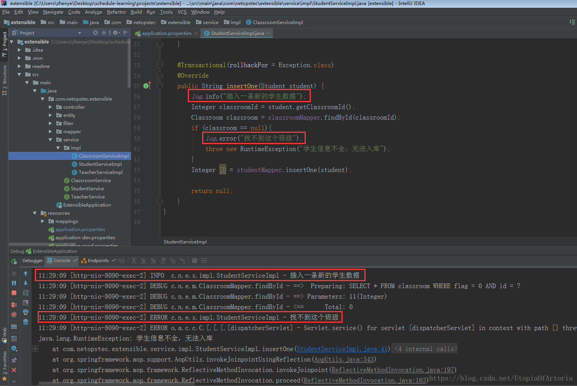The image size is (577, 386).
Task: Click the Project tree vertical scrollbar
Action: pyautogui.click(x=129, y=62)
